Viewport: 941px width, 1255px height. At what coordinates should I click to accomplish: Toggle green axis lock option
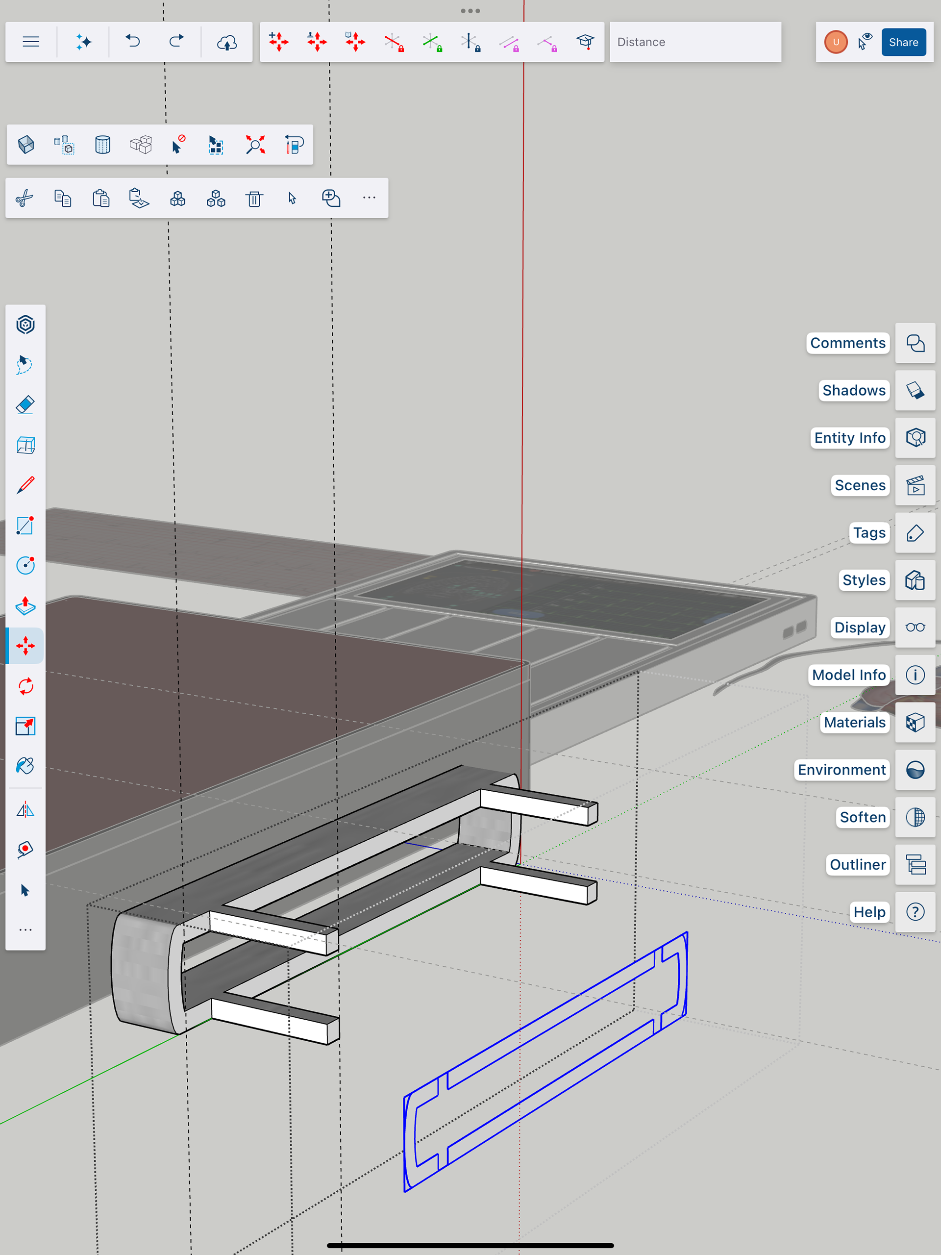[432, 42]
